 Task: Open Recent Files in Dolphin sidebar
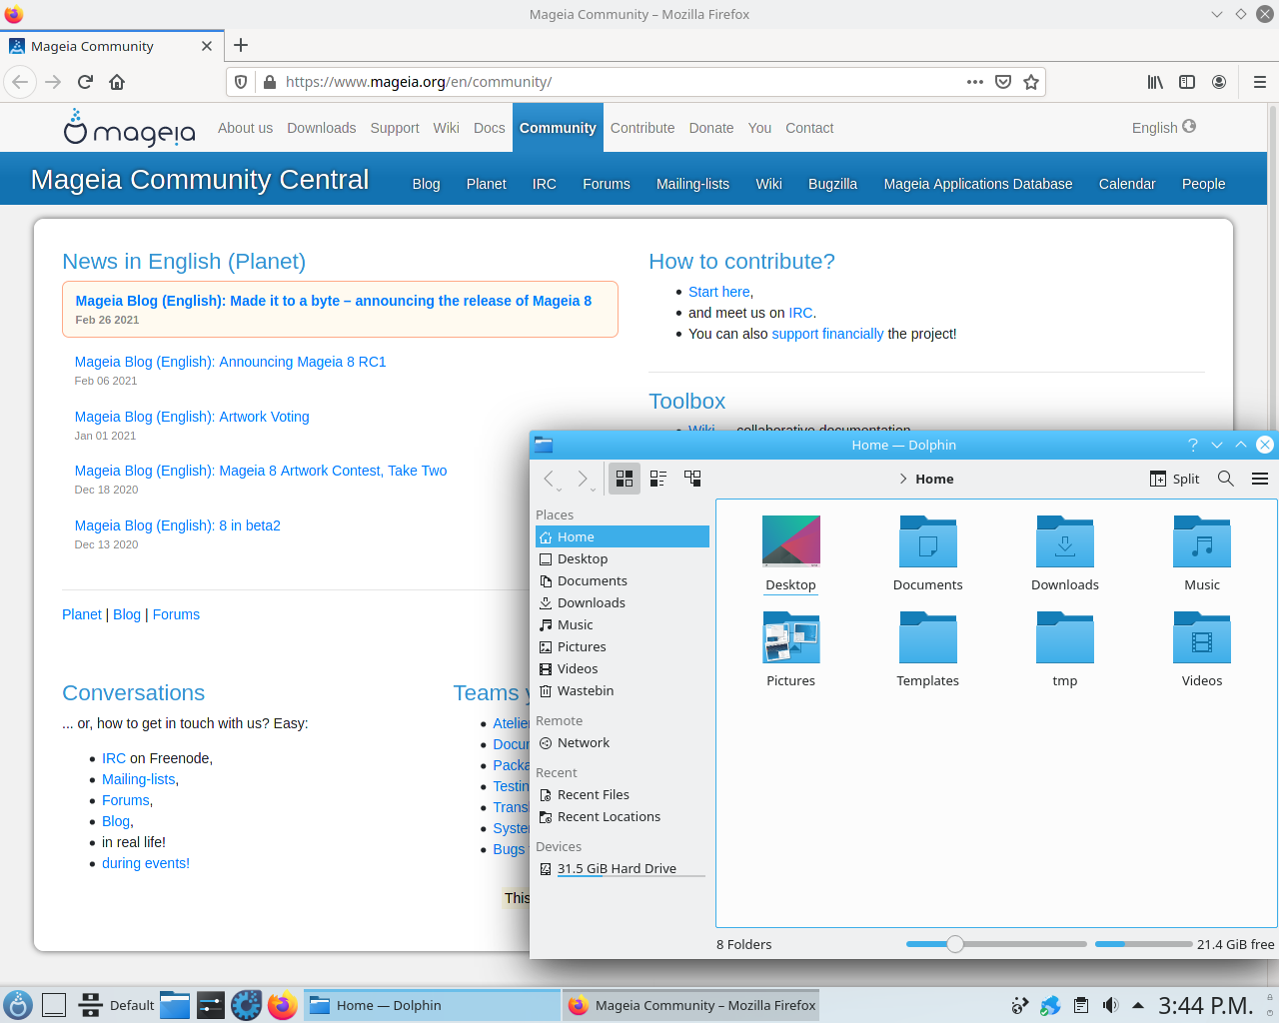pyautogui.click(x=623, y=795)
